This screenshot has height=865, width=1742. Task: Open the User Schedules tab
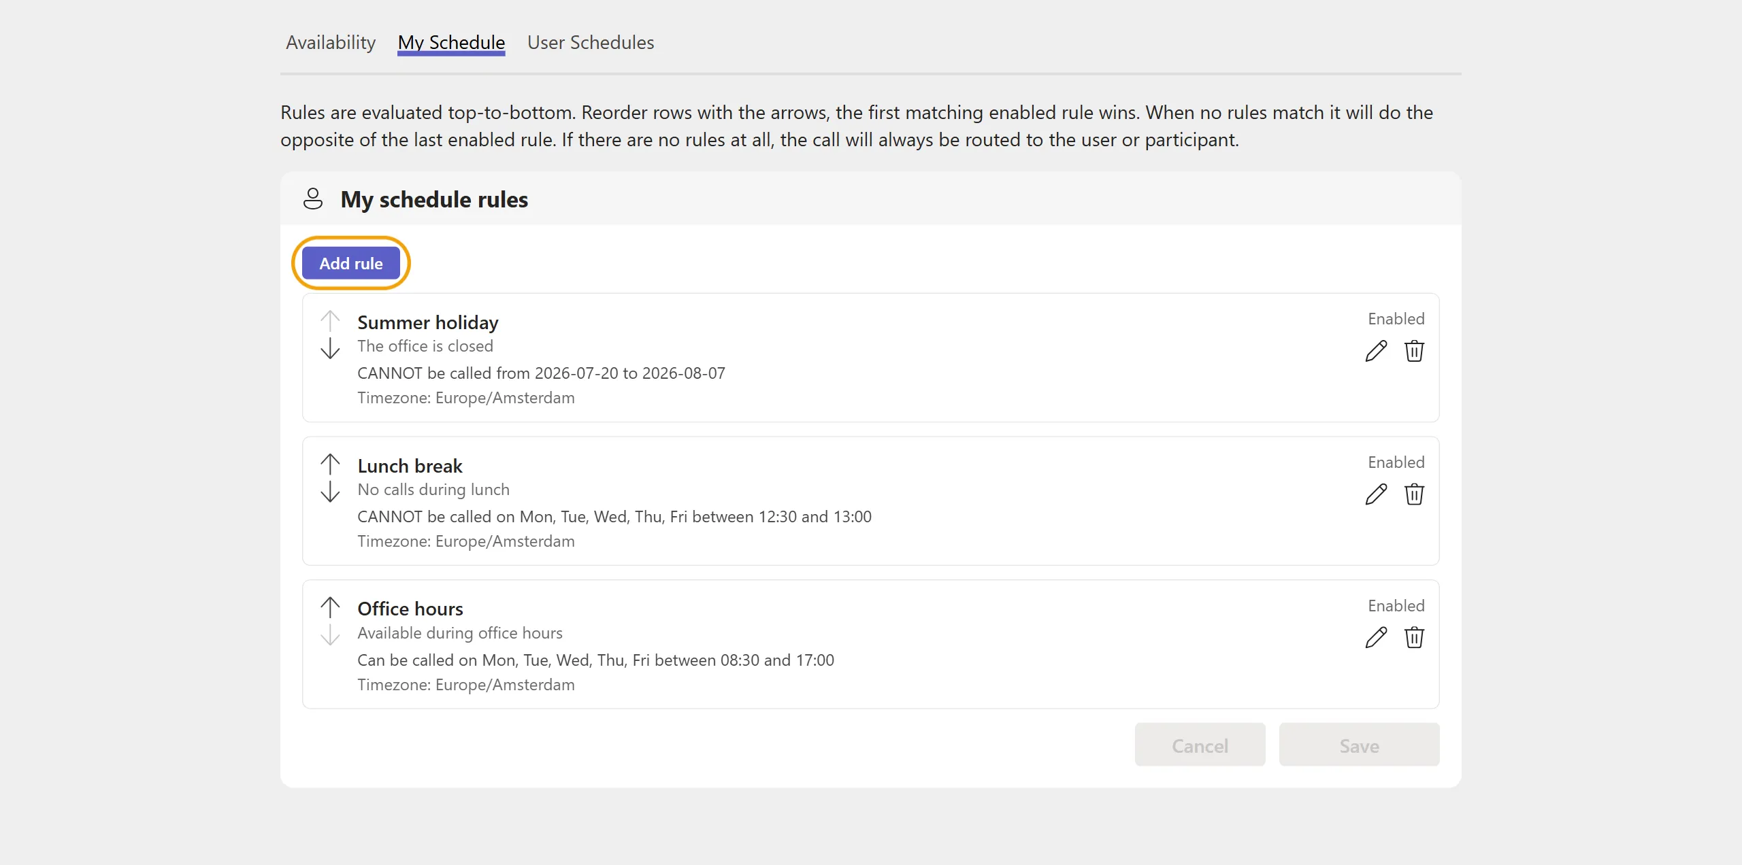pyautogui.click(x=591, y=42)
